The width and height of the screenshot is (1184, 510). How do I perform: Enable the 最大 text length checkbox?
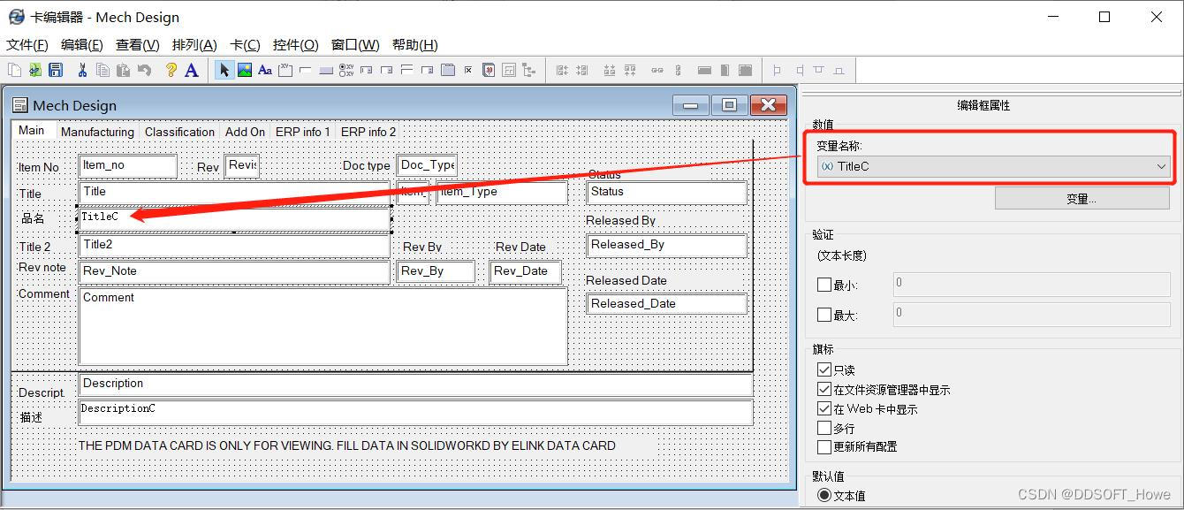tap(824, 314)
